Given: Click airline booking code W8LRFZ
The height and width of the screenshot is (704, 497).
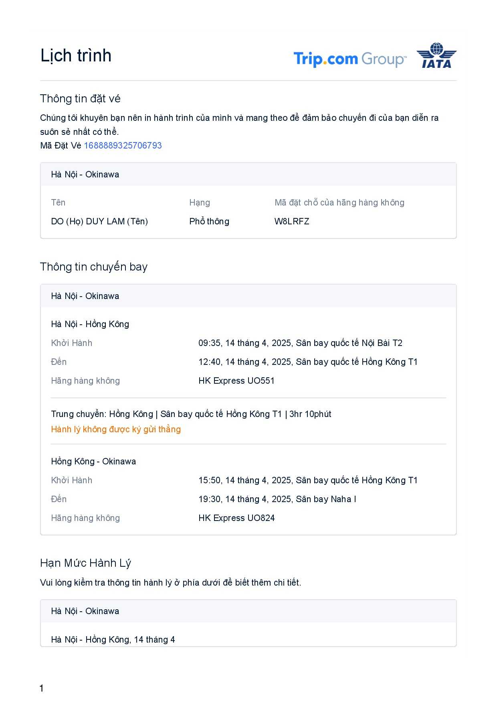Looking at the screenshot, I should (292, 222).
